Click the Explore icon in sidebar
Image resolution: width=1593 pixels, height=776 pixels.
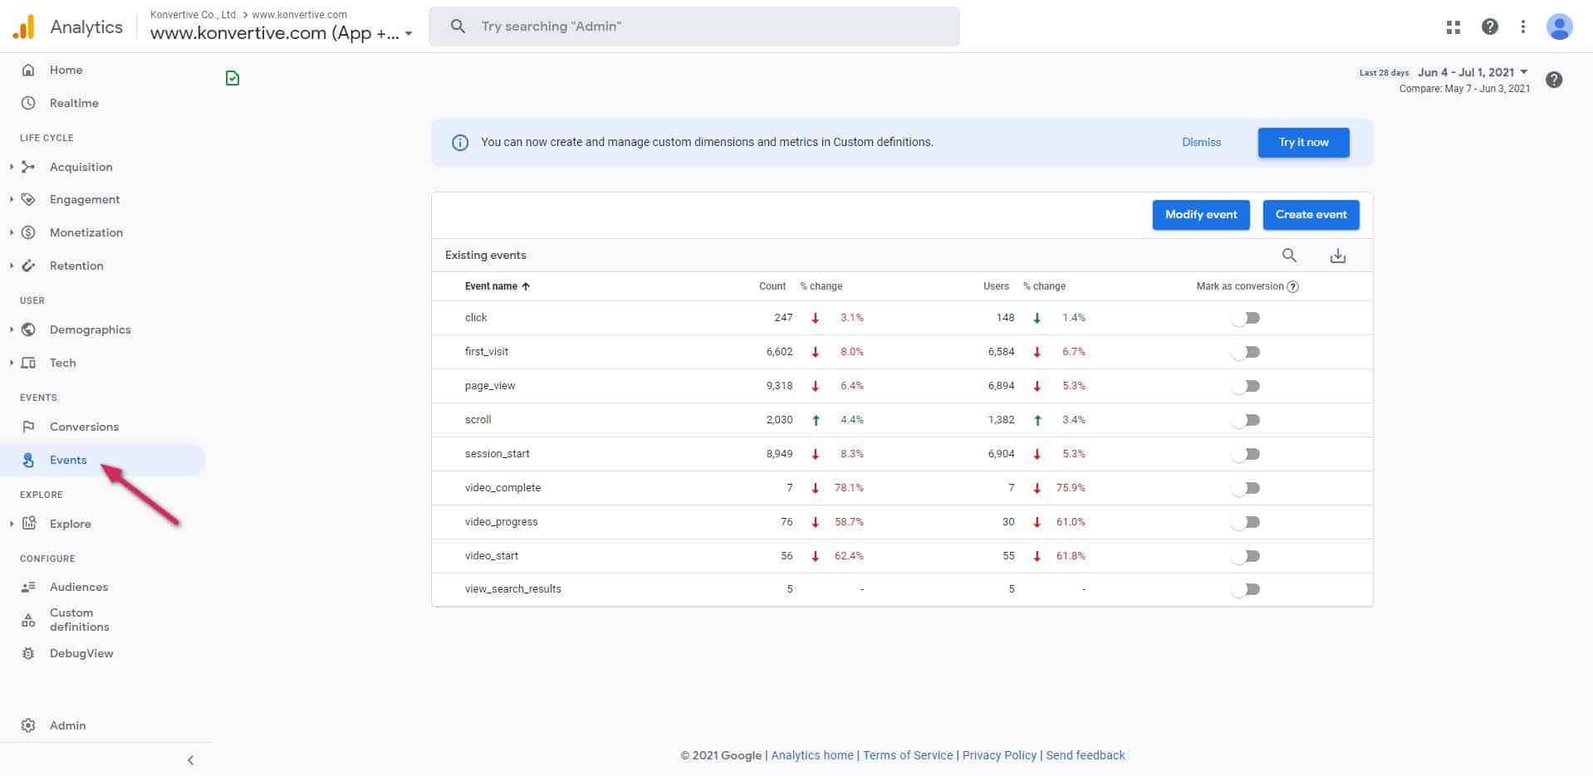(x=28, y=523)
